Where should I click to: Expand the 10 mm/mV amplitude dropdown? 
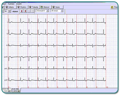tap(47, 11)
